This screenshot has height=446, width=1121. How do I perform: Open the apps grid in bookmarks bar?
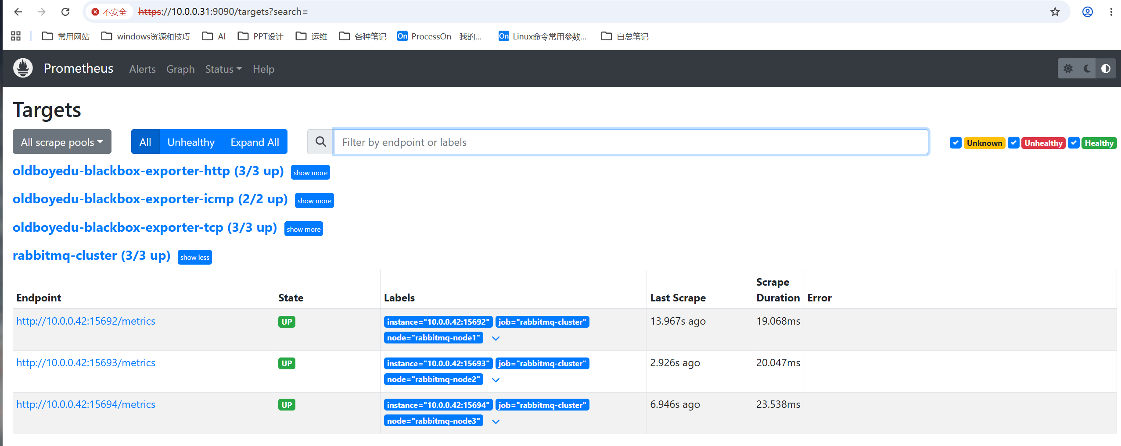coord(16,36)
